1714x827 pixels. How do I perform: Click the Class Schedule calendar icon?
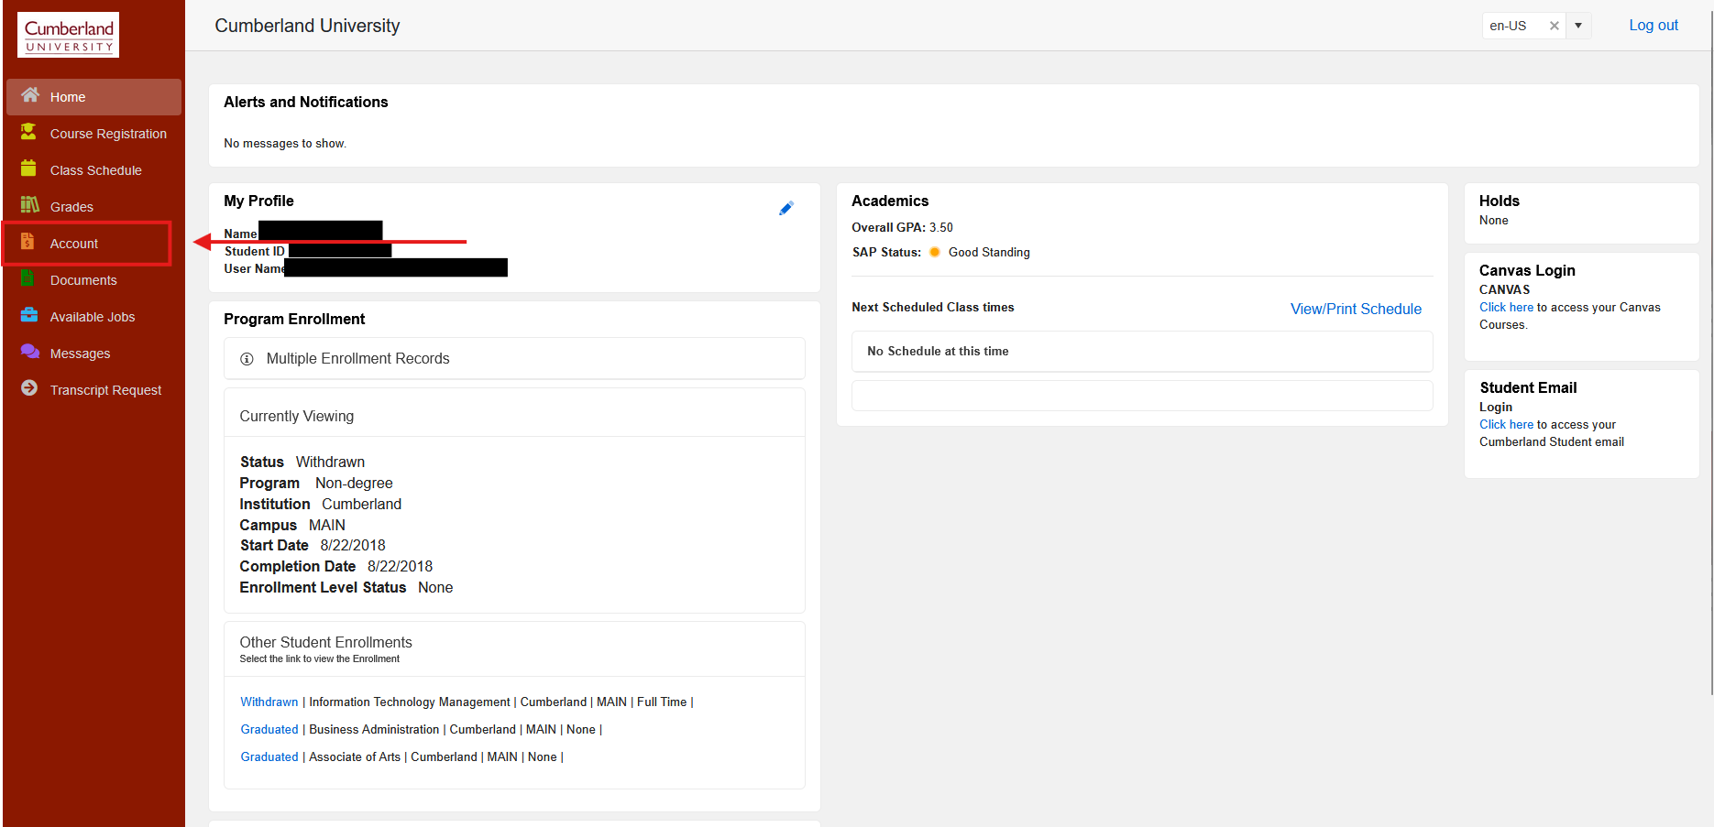(x=28, y=169)
